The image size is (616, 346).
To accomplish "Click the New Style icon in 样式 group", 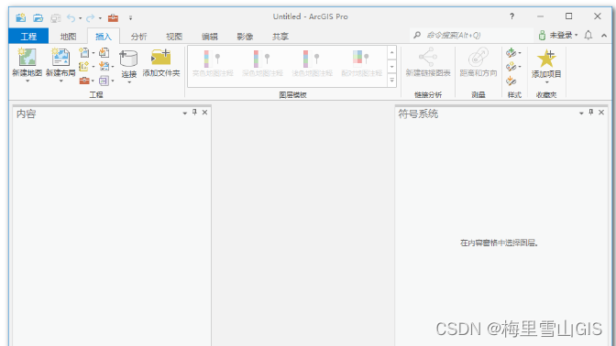I will (511, 67).
